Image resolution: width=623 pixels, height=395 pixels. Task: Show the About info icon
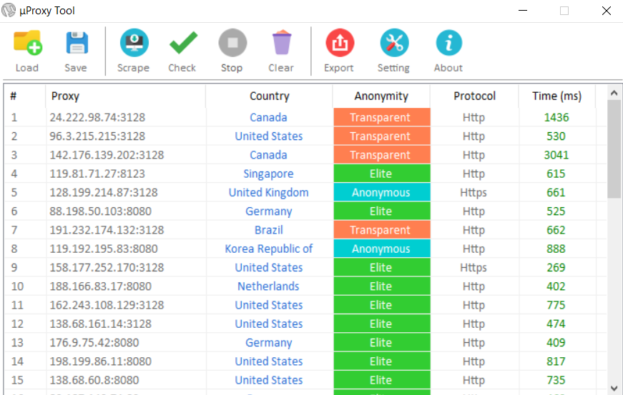pyautogui.click(x=448, y=44)
